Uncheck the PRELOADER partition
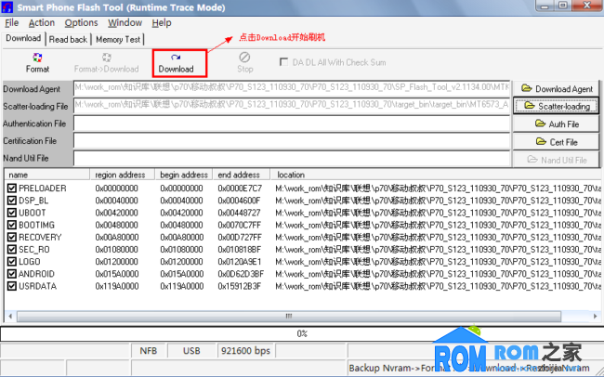 point(12,188)
